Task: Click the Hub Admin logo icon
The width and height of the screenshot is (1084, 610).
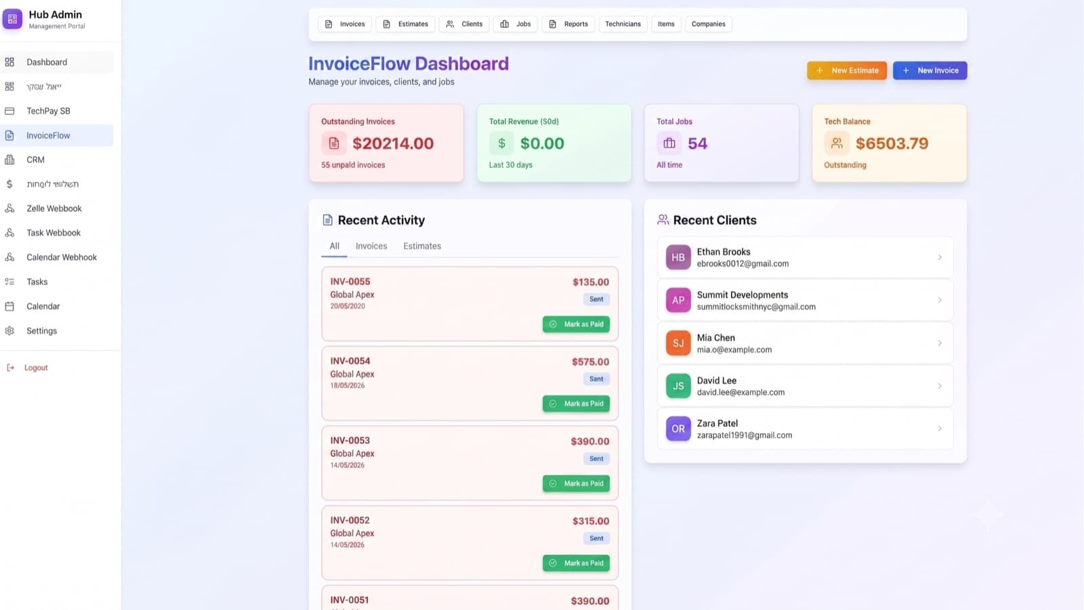Action: (x=12, y=19)
